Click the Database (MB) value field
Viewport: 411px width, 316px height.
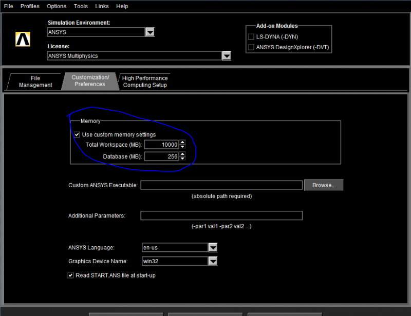pos(161,156)
